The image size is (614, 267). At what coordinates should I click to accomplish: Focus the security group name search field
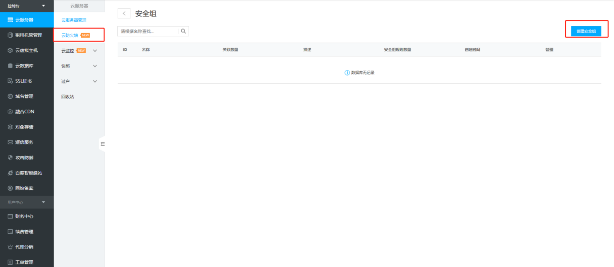(x=148, y=31)
